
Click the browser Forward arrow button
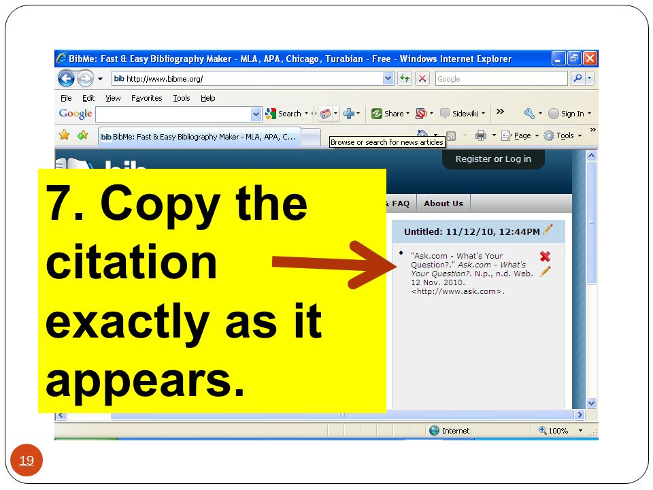[86, 78]
